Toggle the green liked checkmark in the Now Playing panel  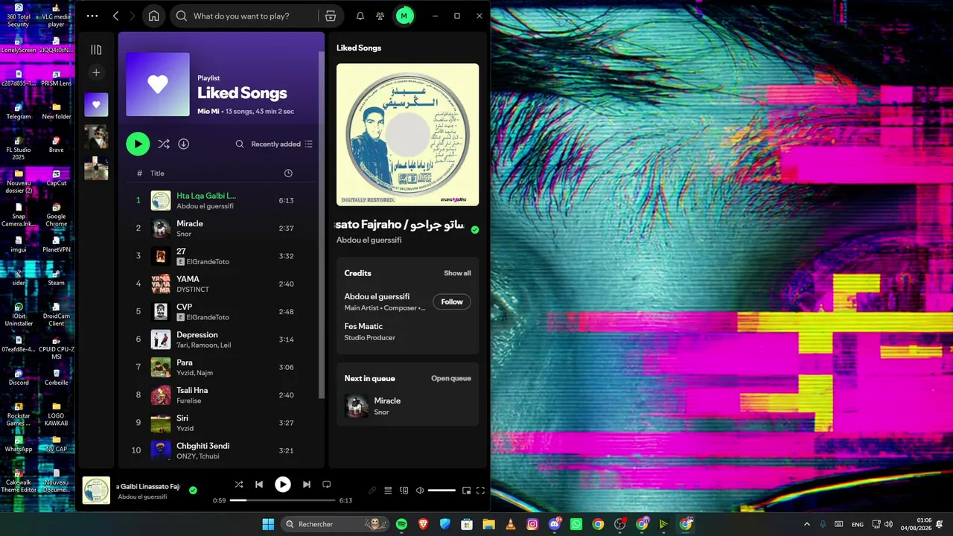click(x=475, y=229)
